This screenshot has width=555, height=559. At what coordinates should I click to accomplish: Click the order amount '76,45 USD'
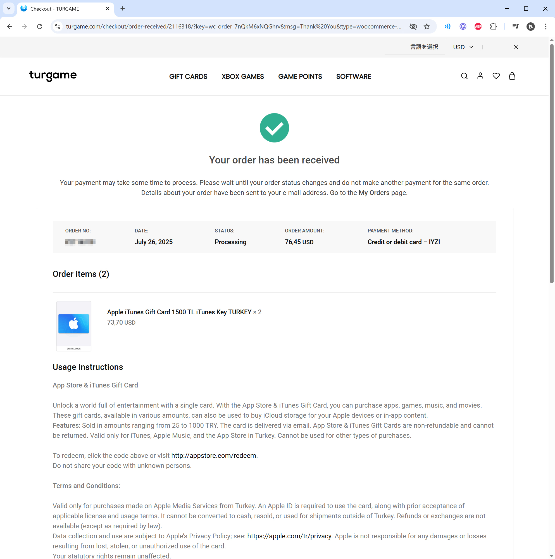click(299, 242)
